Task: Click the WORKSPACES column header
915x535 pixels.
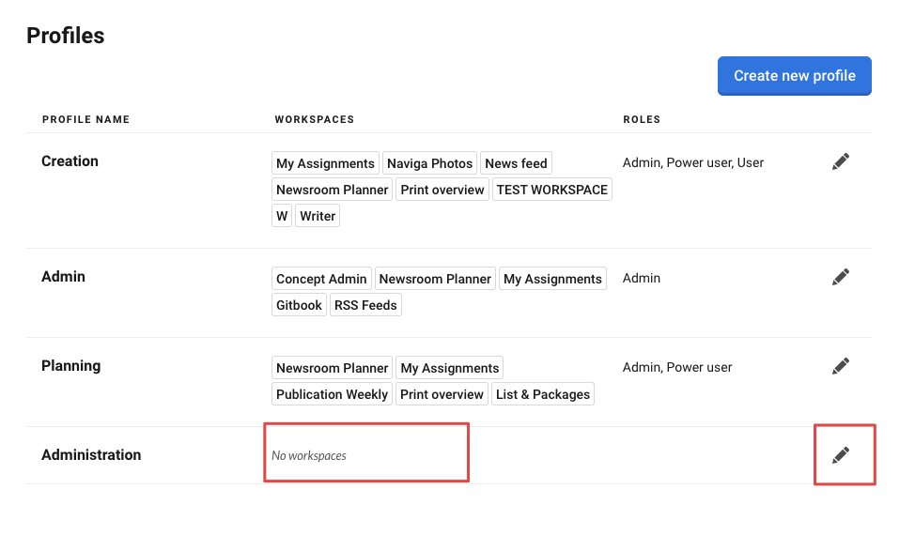Action: [315, 119]
